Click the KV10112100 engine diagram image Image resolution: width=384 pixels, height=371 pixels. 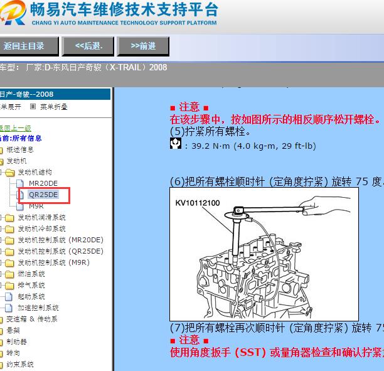[264, 254]
